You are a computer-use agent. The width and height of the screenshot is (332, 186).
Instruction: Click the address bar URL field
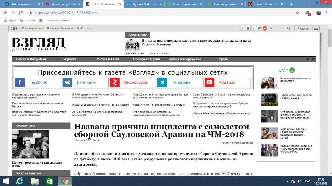pos(161,13)
